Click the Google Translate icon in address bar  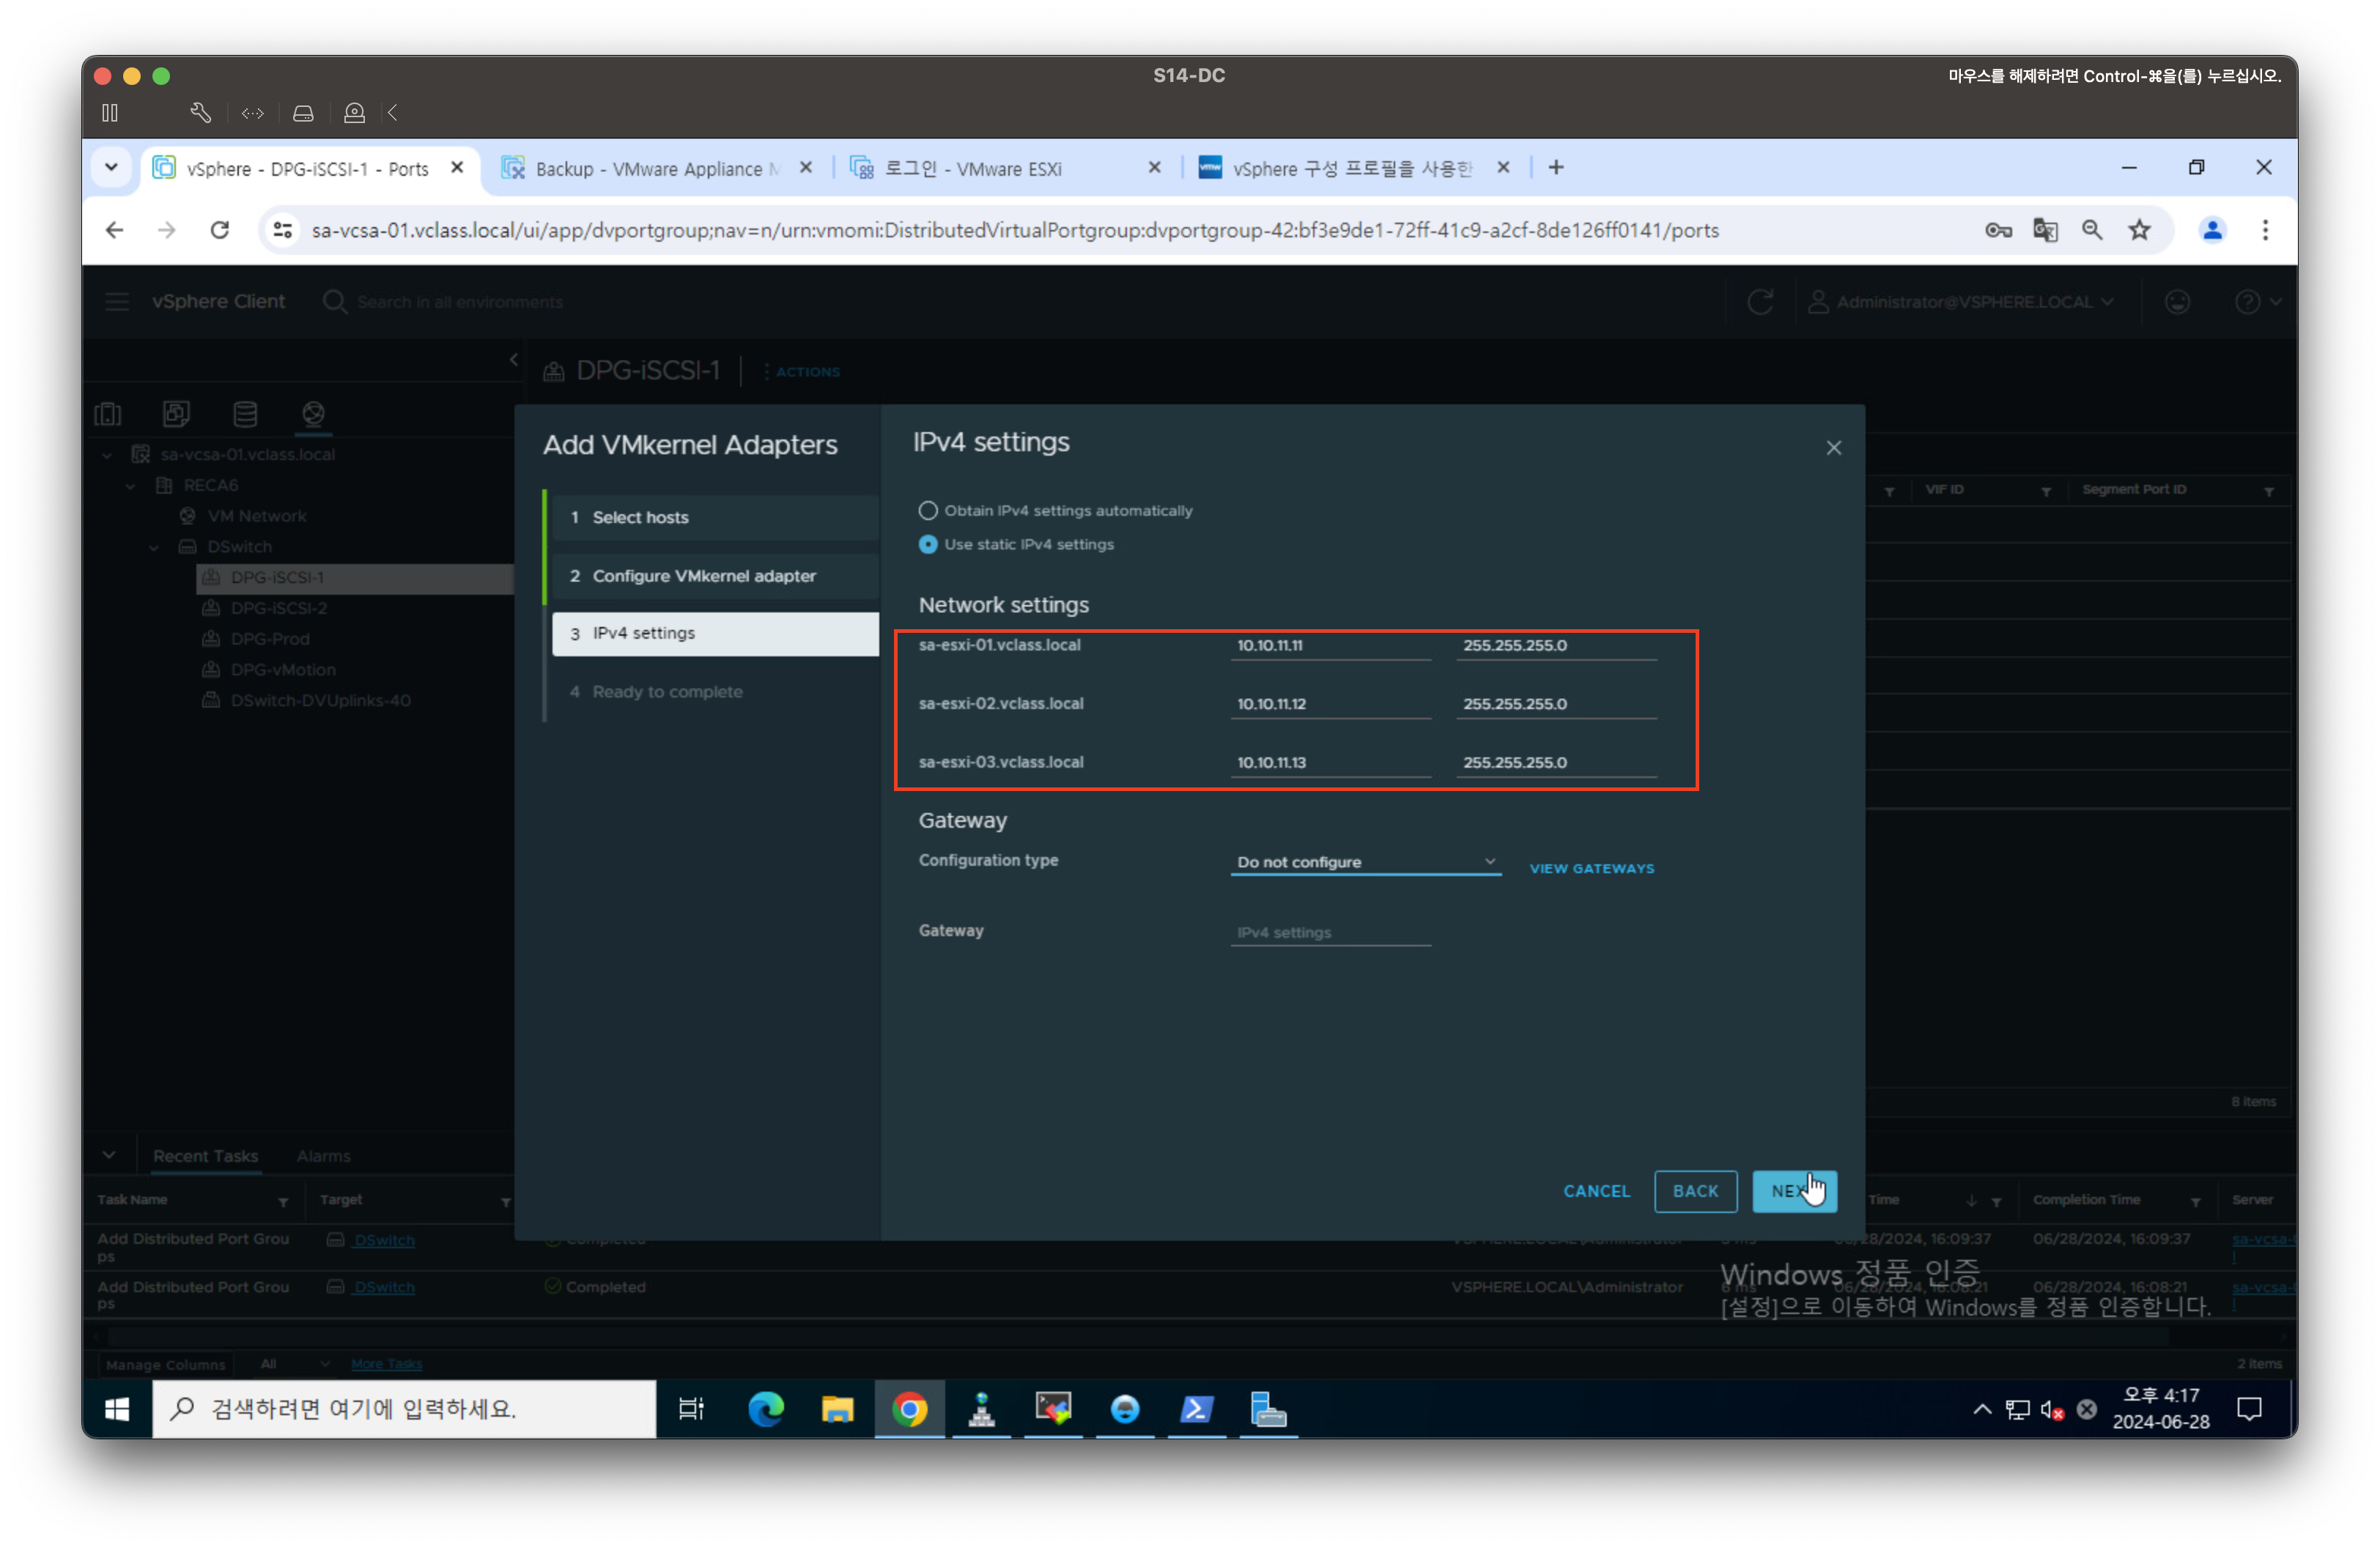coord(2045,231)
